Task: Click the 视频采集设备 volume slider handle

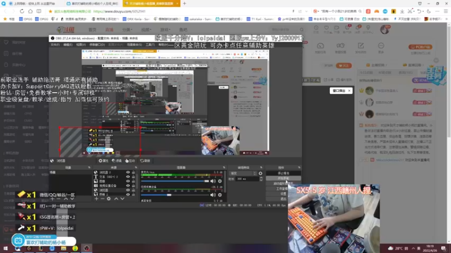Action: tap(169, 195)
